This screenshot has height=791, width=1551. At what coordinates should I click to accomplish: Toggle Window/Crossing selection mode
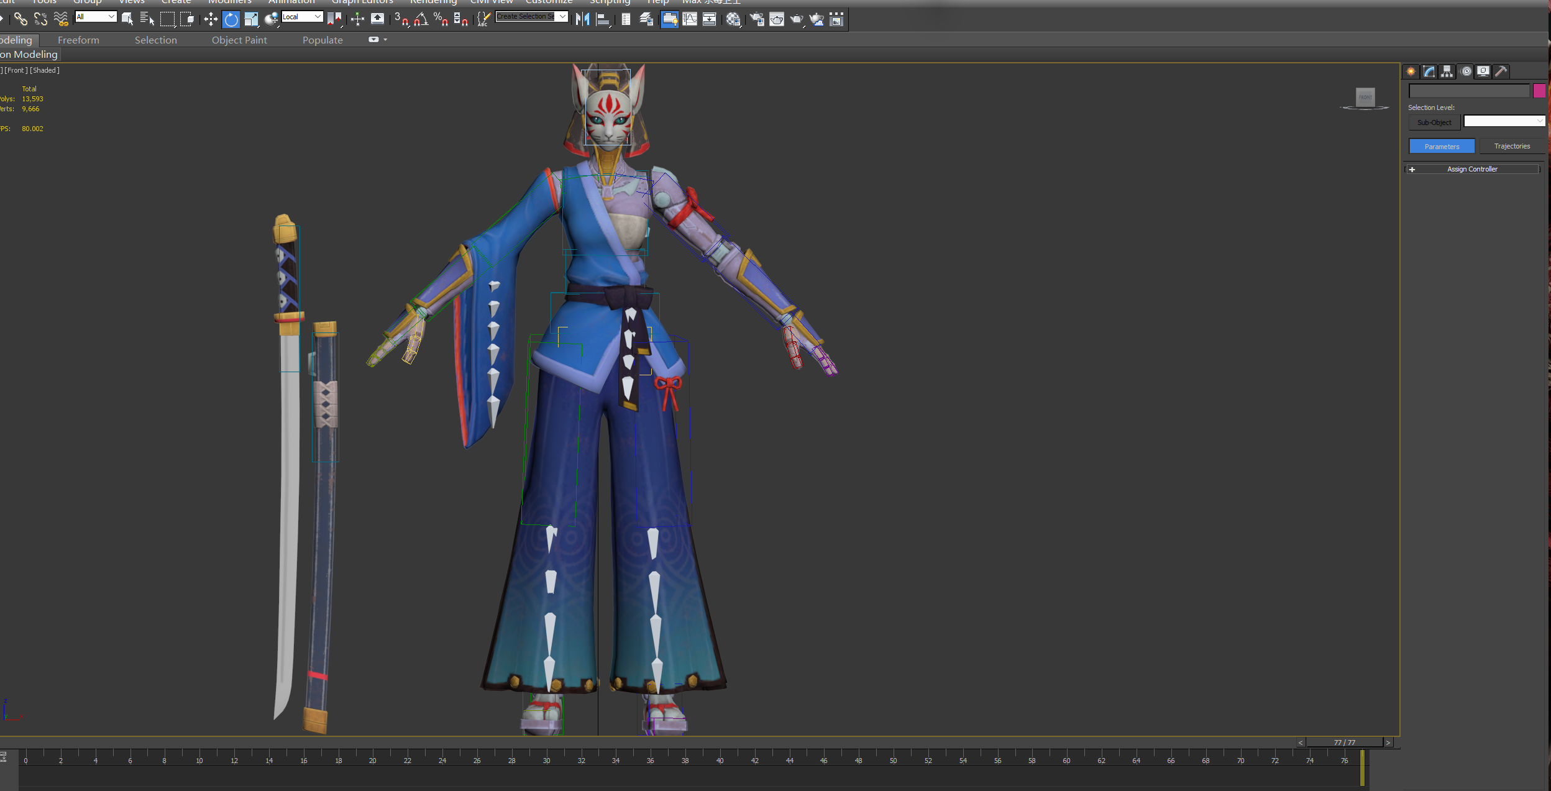pos(187,19)
